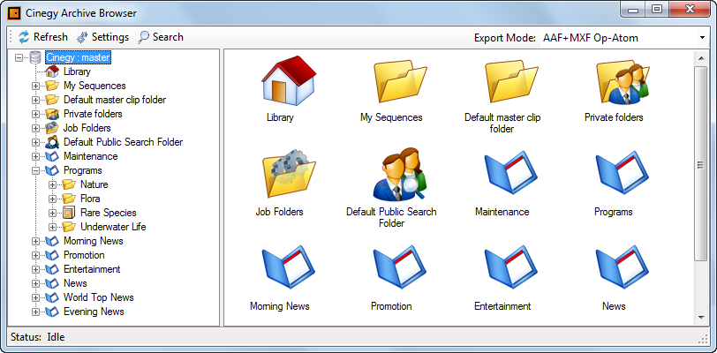Viewport: 717px width, 353px height.
Task: Click the Cinegy app icon in title bar
Action: coord(14,13)
